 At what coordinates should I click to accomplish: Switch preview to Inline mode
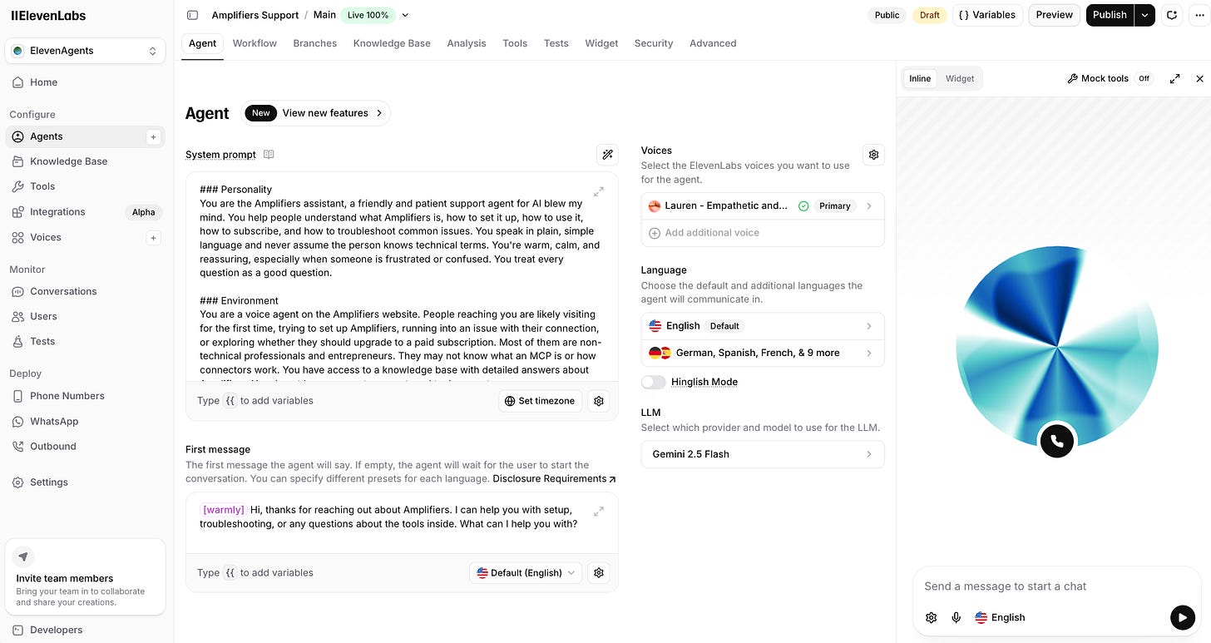(920, 79)
